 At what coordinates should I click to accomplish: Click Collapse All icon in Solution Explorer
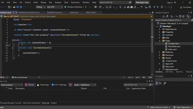(x=180, y=16)
